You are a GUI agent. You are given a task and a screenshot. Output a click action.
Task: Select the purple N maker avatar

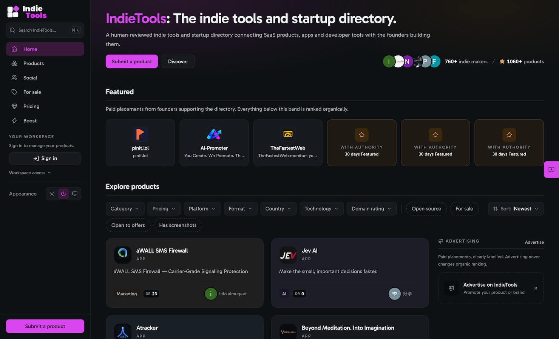click(407, 61)
